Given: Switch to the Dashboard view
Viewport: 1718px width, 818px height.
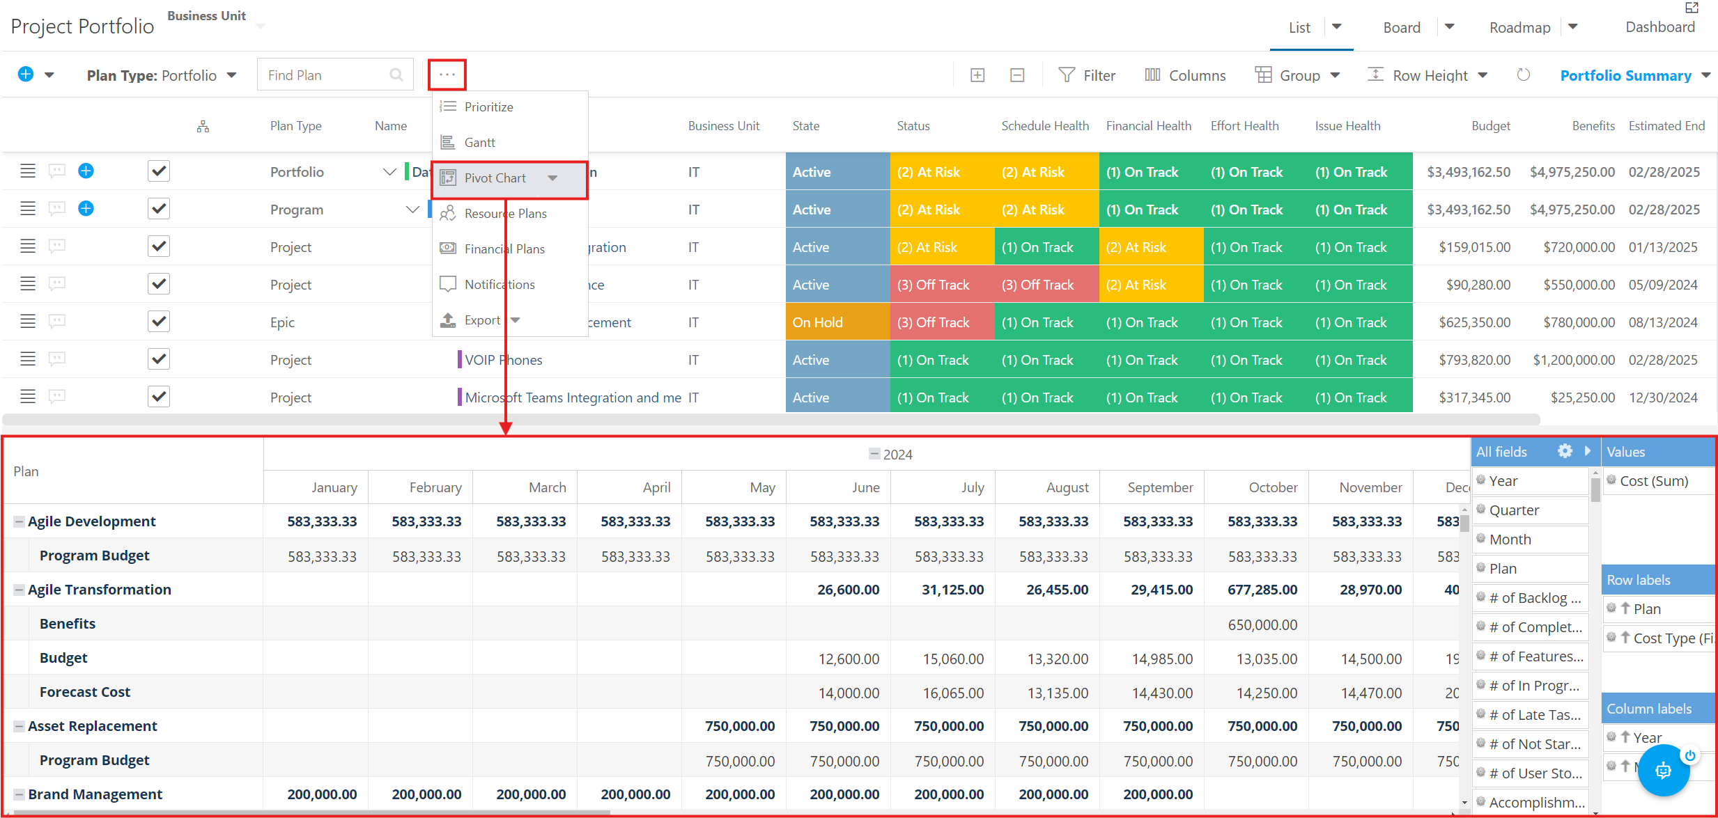Looking at the screenshot, I should point(1660,27).
